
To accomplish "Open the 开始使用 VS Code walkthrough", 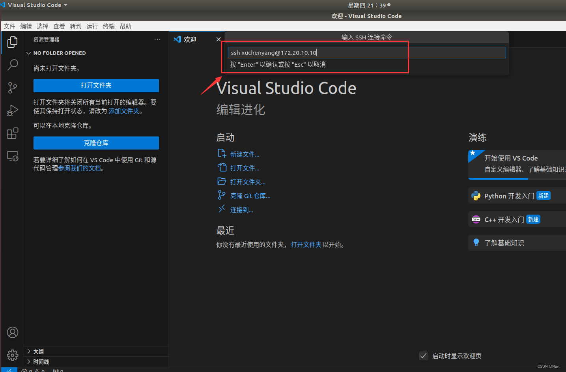I will [517, 165].
